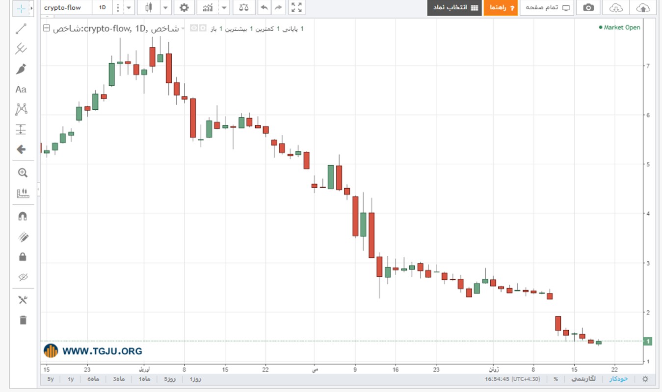Select the text annotation tool (Aa)
Viewport: 662px width, 392px height.
21,89
